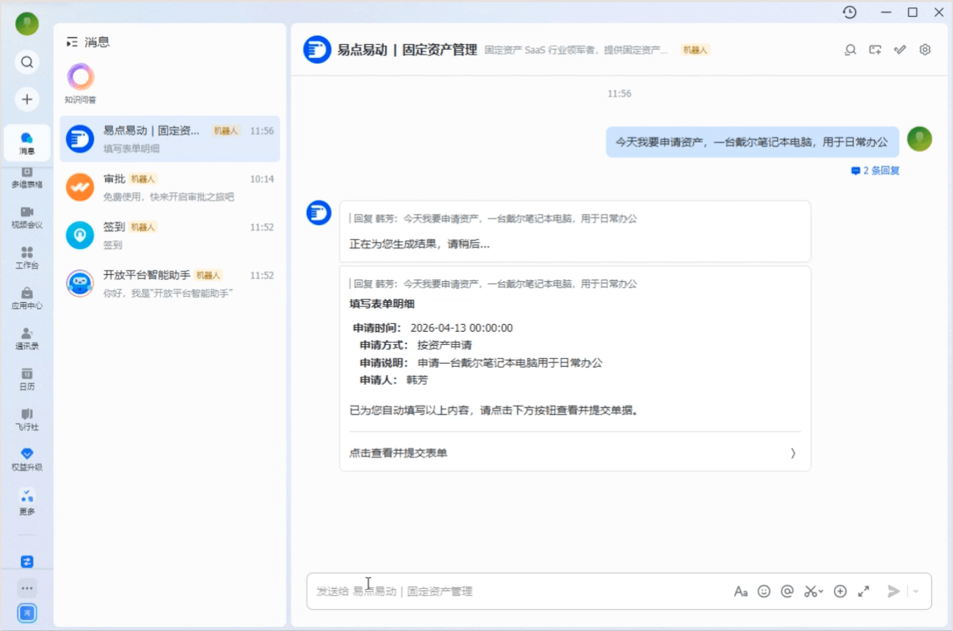Screen dimensions: 953x631
Task: Click inside the message input field
Action: 491,591
